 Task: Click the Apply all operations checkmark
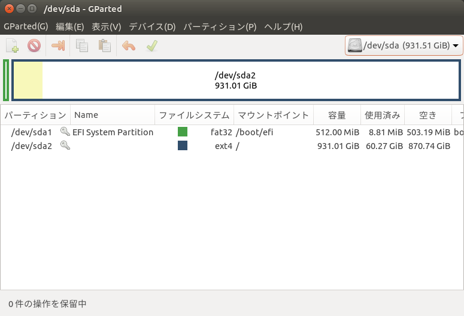tap(151, 45)
